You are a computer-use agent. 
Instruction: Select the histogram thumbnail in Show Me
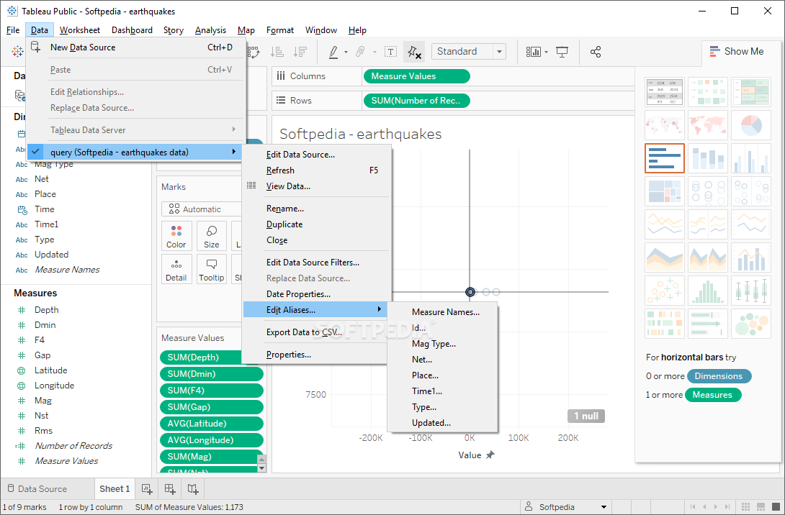point(707,291)
